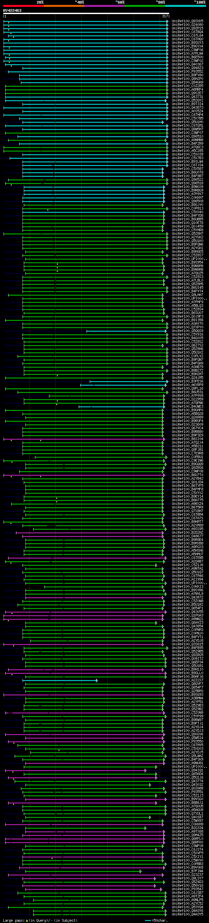Select the UniRef100_B9FQN6 label
This screenshot has width=209, height=923.
click(187, 244)
